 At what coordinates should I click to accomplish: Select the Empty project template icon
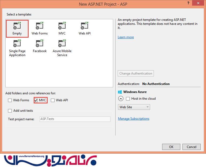tap(17, 26)
